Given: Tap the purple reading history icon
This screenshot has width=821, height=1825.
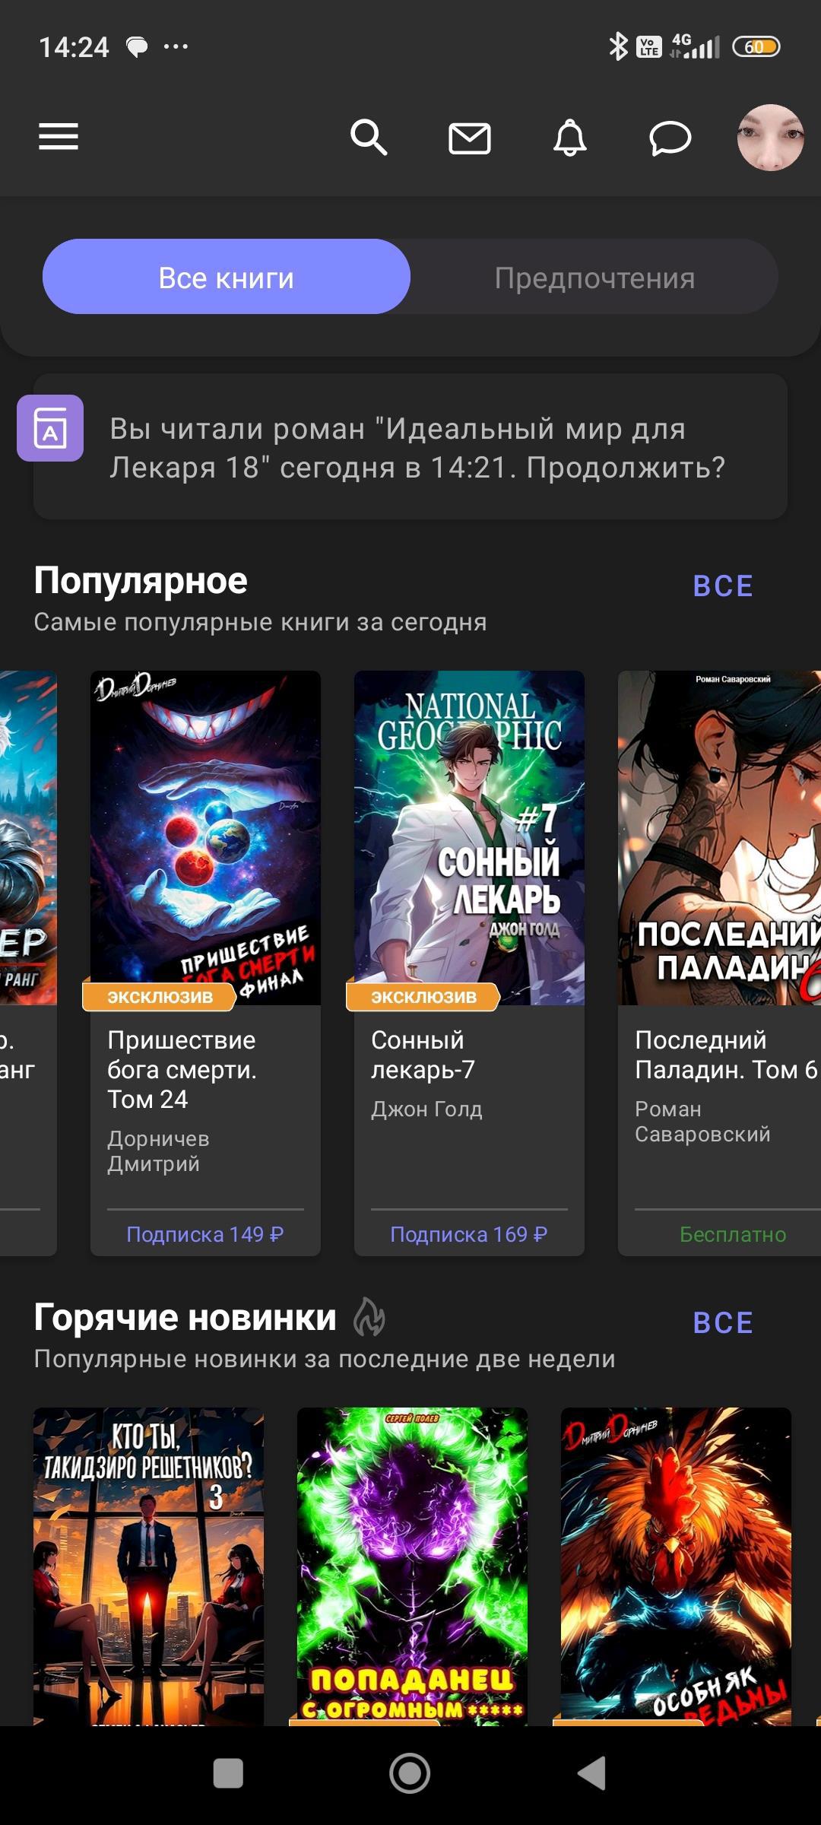Looking at the screenshot, I should [x=50, y=428].
